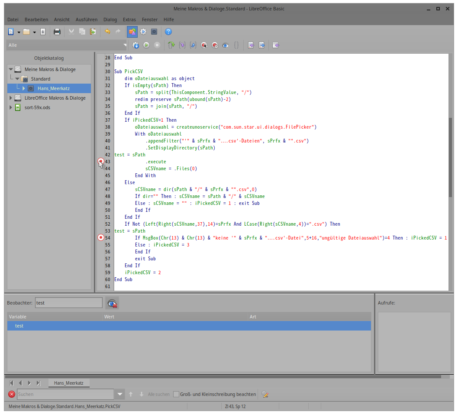Click the Single Step icon

[182, 45]
